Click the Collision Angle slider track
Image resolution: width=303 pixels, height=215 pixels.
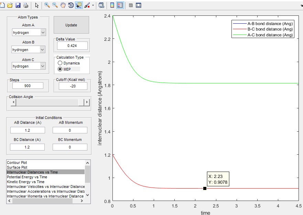tap(47, 102)
